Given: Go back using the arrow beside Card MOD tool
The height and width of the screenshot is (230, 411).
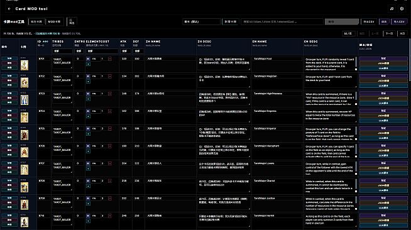Looking at the screenshot, I should 9,9.
